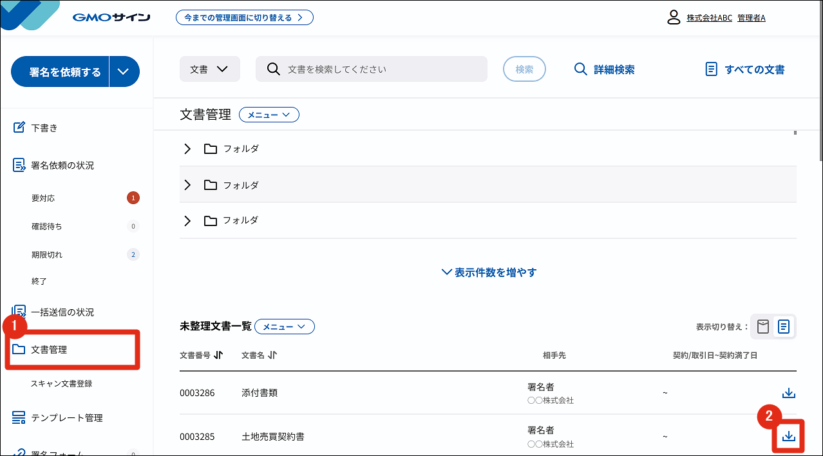Click download icon for 添付書類 row

[788, 393]
